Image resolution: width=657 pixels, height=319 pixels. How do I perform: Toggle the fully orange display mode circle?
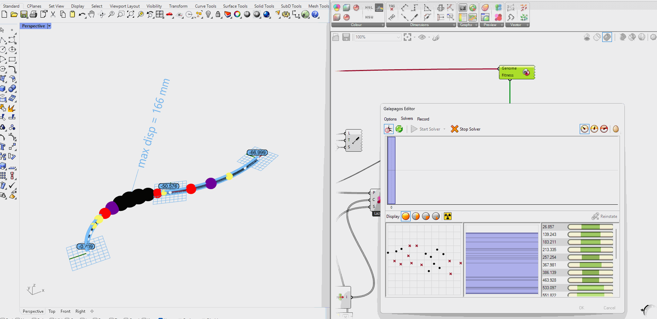(x=406, y=216)
